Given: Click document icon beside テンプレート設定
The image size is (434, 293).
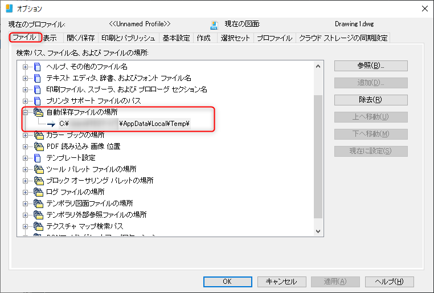Looking at the screenshot, I should (x=37, y=158).
